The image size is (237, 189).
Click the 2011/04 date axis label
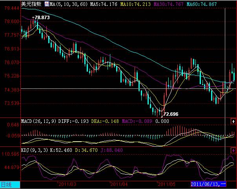(119, 184)
